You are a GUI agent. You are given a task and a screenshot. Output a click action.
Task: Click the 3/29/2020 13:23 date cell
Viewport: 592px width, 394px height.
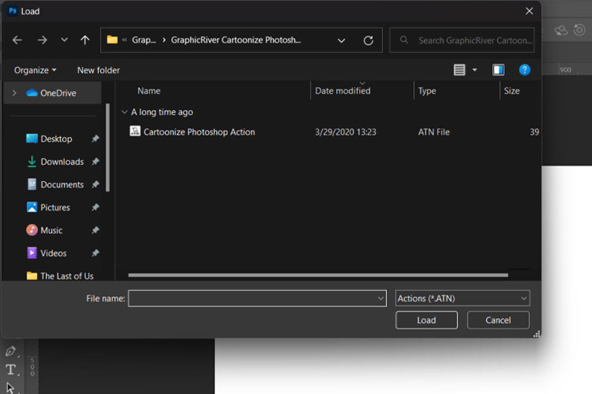tap(345, 132)
